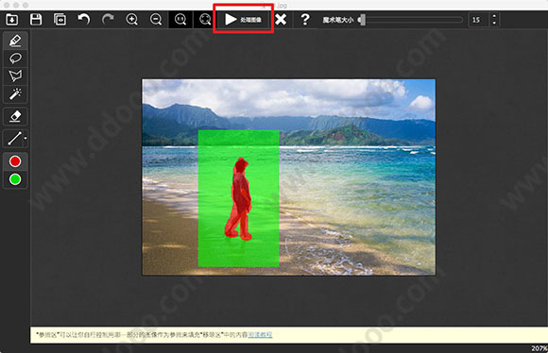Click the brush size value field showing 15
The height and width of the screenshot is (353, 548).
click(478, 20)
